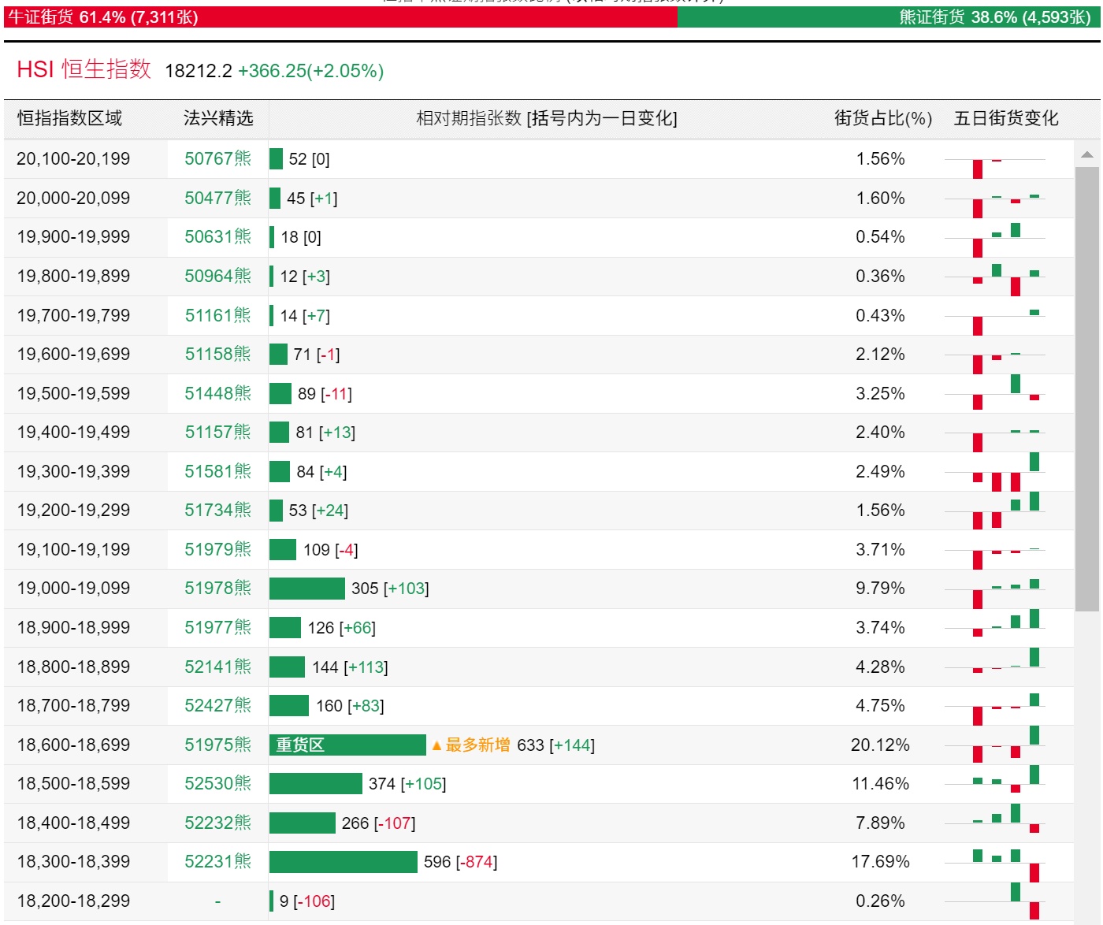Click the index value 18212.2
The image size is (1103, 925).
click(199, 71)
